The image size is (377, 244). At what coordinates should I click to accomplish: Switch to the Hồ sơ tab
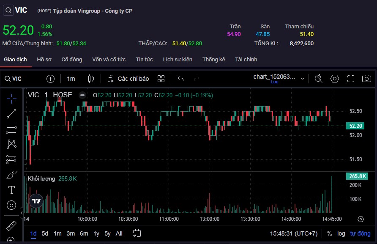(x=44, y=60)
